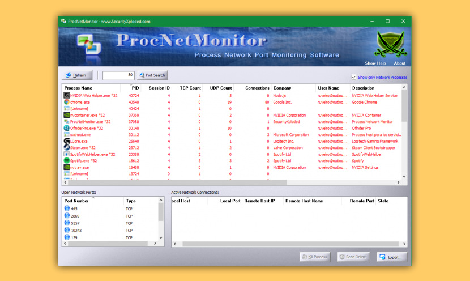Click the Port Search button
The image size is (470, 281).
[x=152, y=75]
